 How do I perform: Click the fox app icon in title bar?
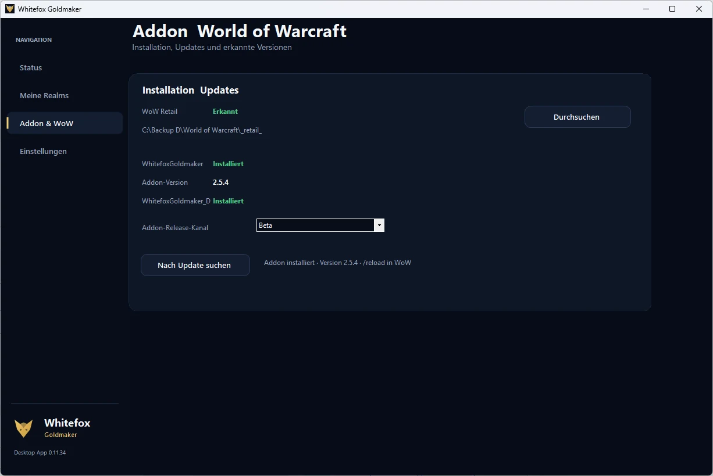(10, 9)
